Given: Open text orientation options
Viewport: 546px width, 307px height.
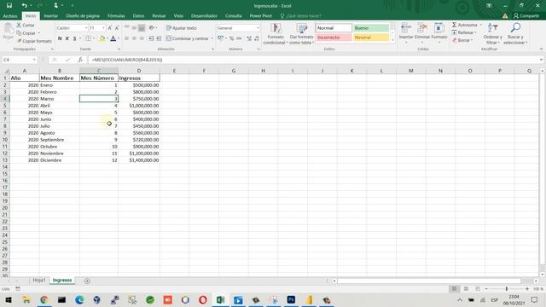Looking at the screenshot, I should 153,28.
